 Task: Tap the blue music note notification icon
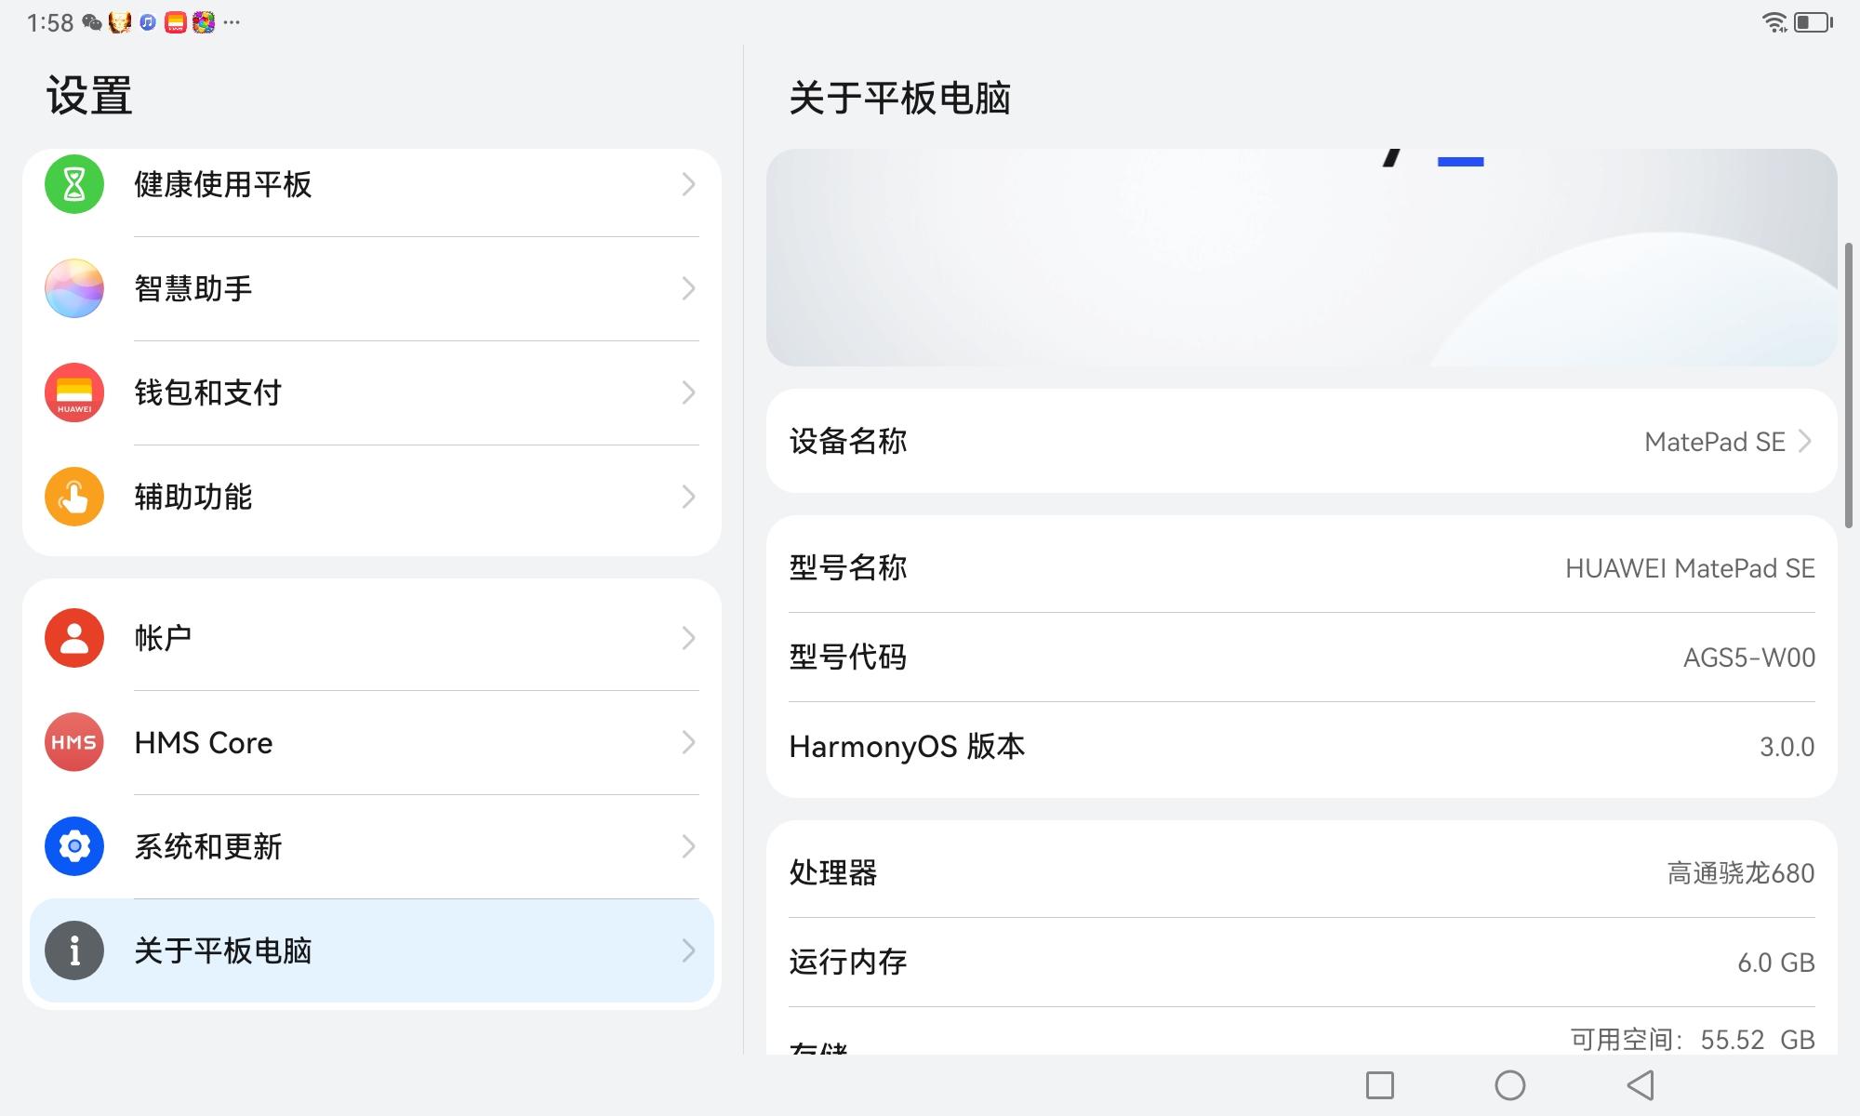tap(148, 22)
